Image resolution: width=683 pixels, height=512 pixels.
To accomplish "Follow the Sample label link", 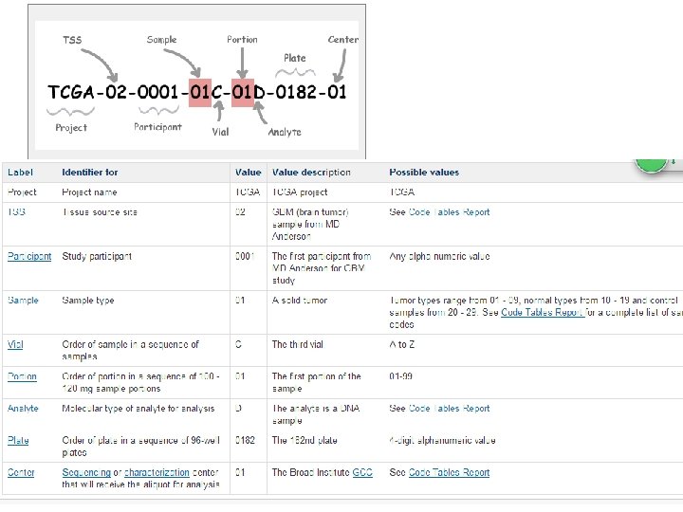I will tap(23, 301).
